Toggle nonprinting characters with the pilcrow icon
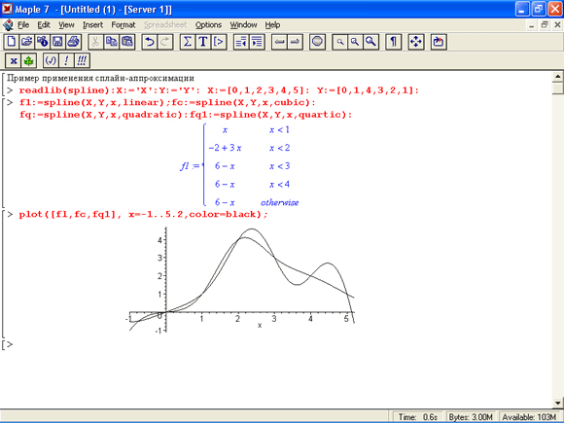This screenshot has width=564, height=423. pos(393,42)
